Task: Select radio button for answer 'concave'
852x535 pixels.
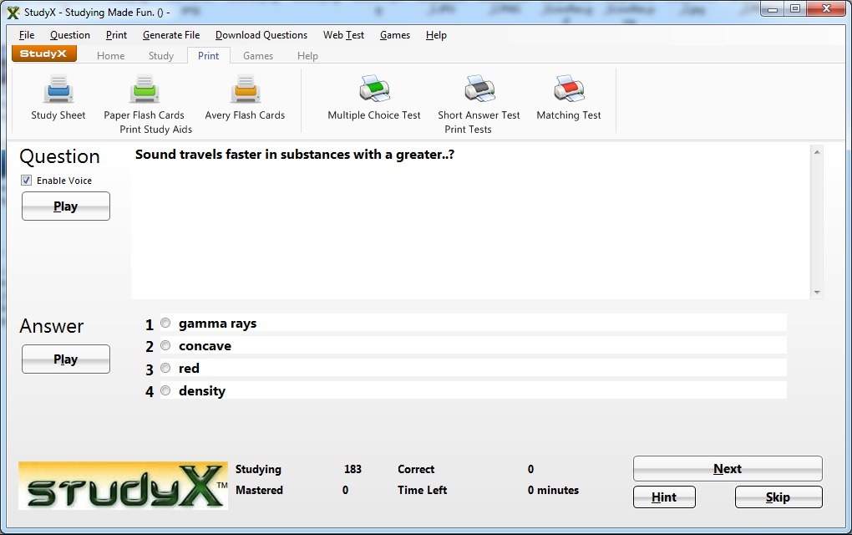Action: tap(165, 345)
